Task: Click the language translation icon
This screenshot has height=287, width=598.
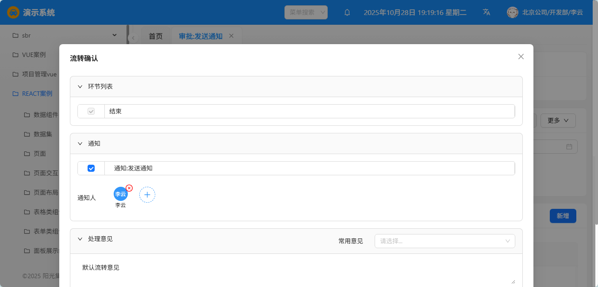Action: point(487,12)
